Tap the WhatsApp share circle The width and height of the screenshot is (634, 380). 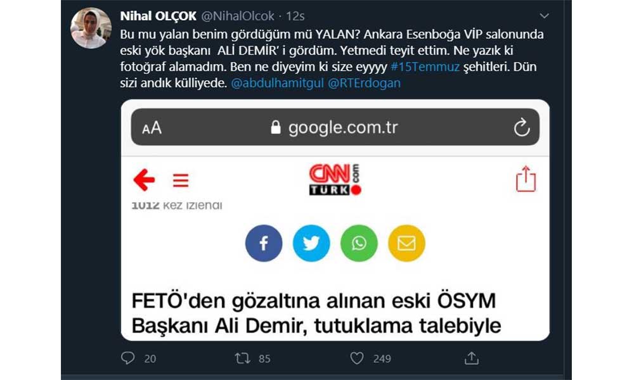click(359, 243)
